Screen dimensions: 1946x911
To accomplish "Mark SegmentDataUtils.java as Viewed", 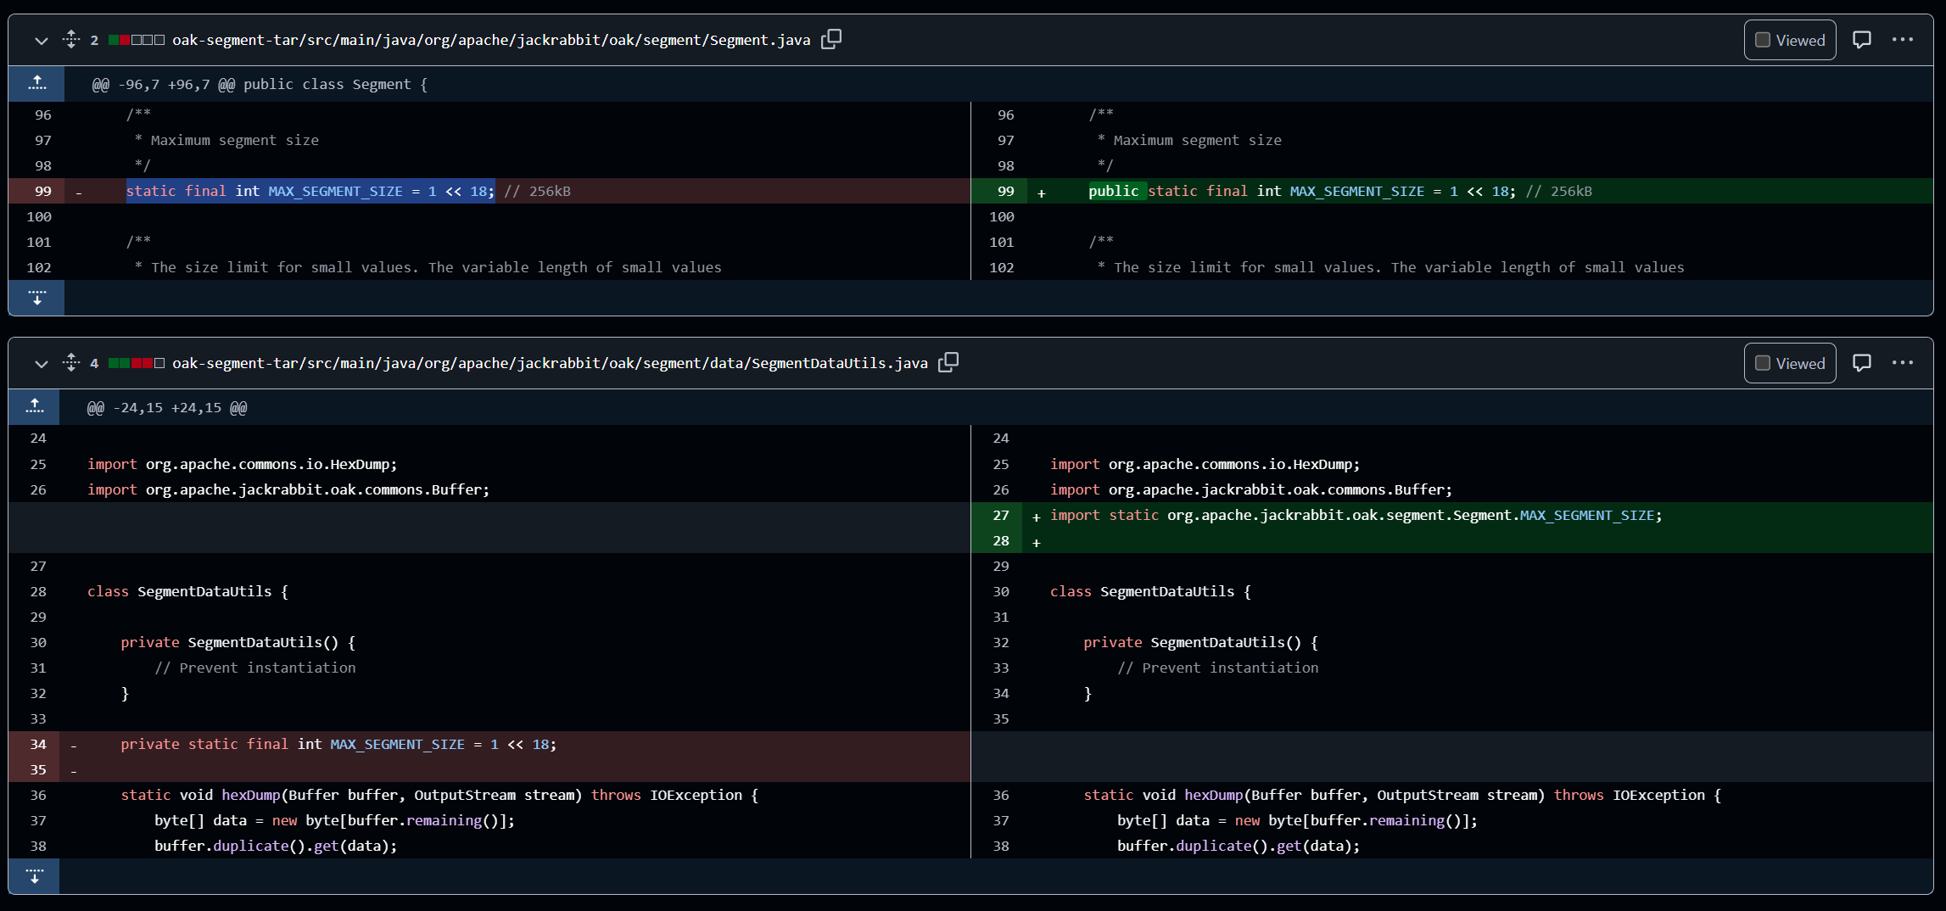I will pyautogui.click(x=1790, y=363).
